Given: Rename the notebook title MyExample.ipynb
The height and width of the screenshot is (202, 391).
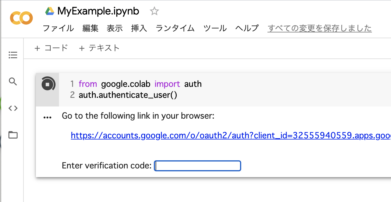Looking at the screenshot, I should pos(98,11).
